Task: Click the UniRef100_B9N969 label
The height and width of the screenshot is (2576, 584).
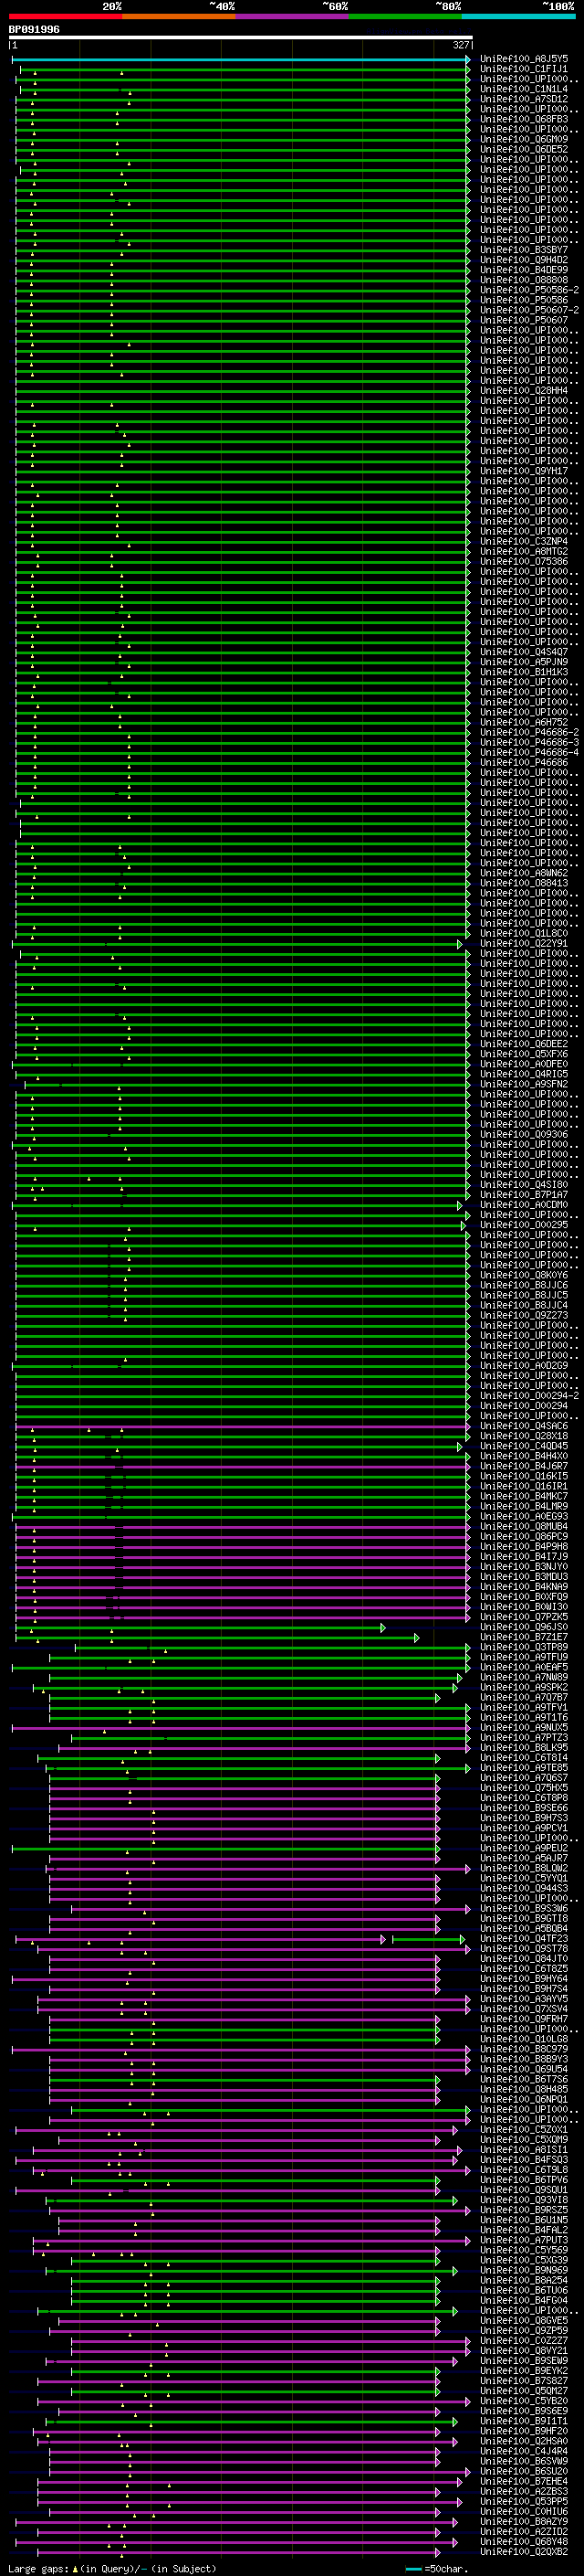Action: 524,2270
